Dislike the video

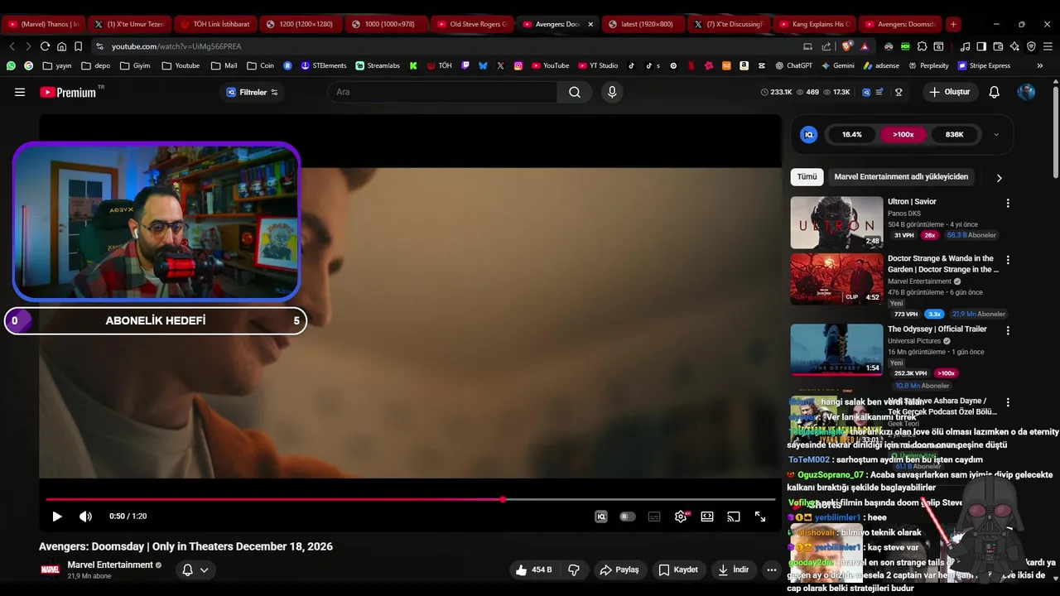click(x=573, y=570)
